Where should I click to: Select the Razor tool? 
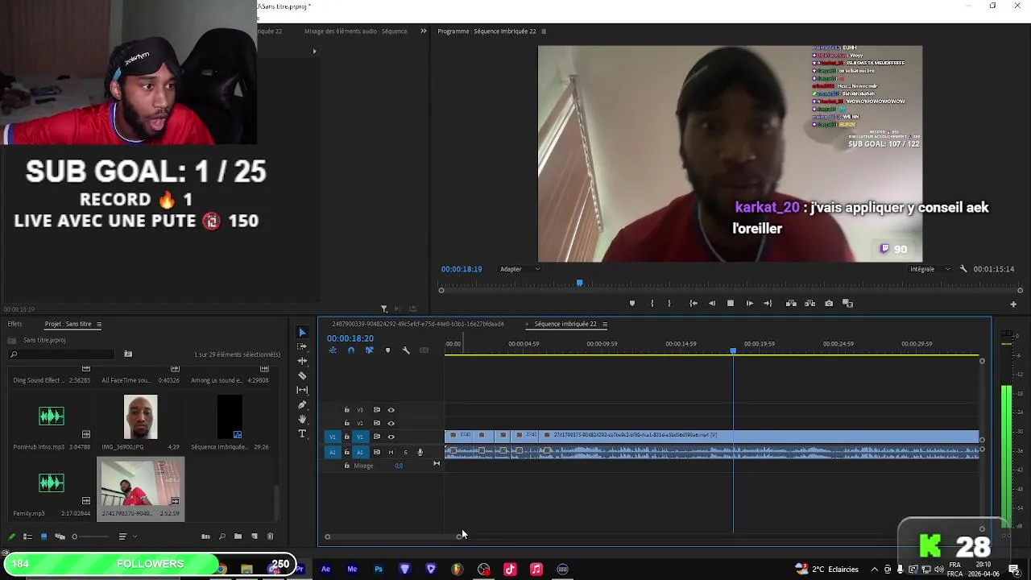(x=302, y=375)
